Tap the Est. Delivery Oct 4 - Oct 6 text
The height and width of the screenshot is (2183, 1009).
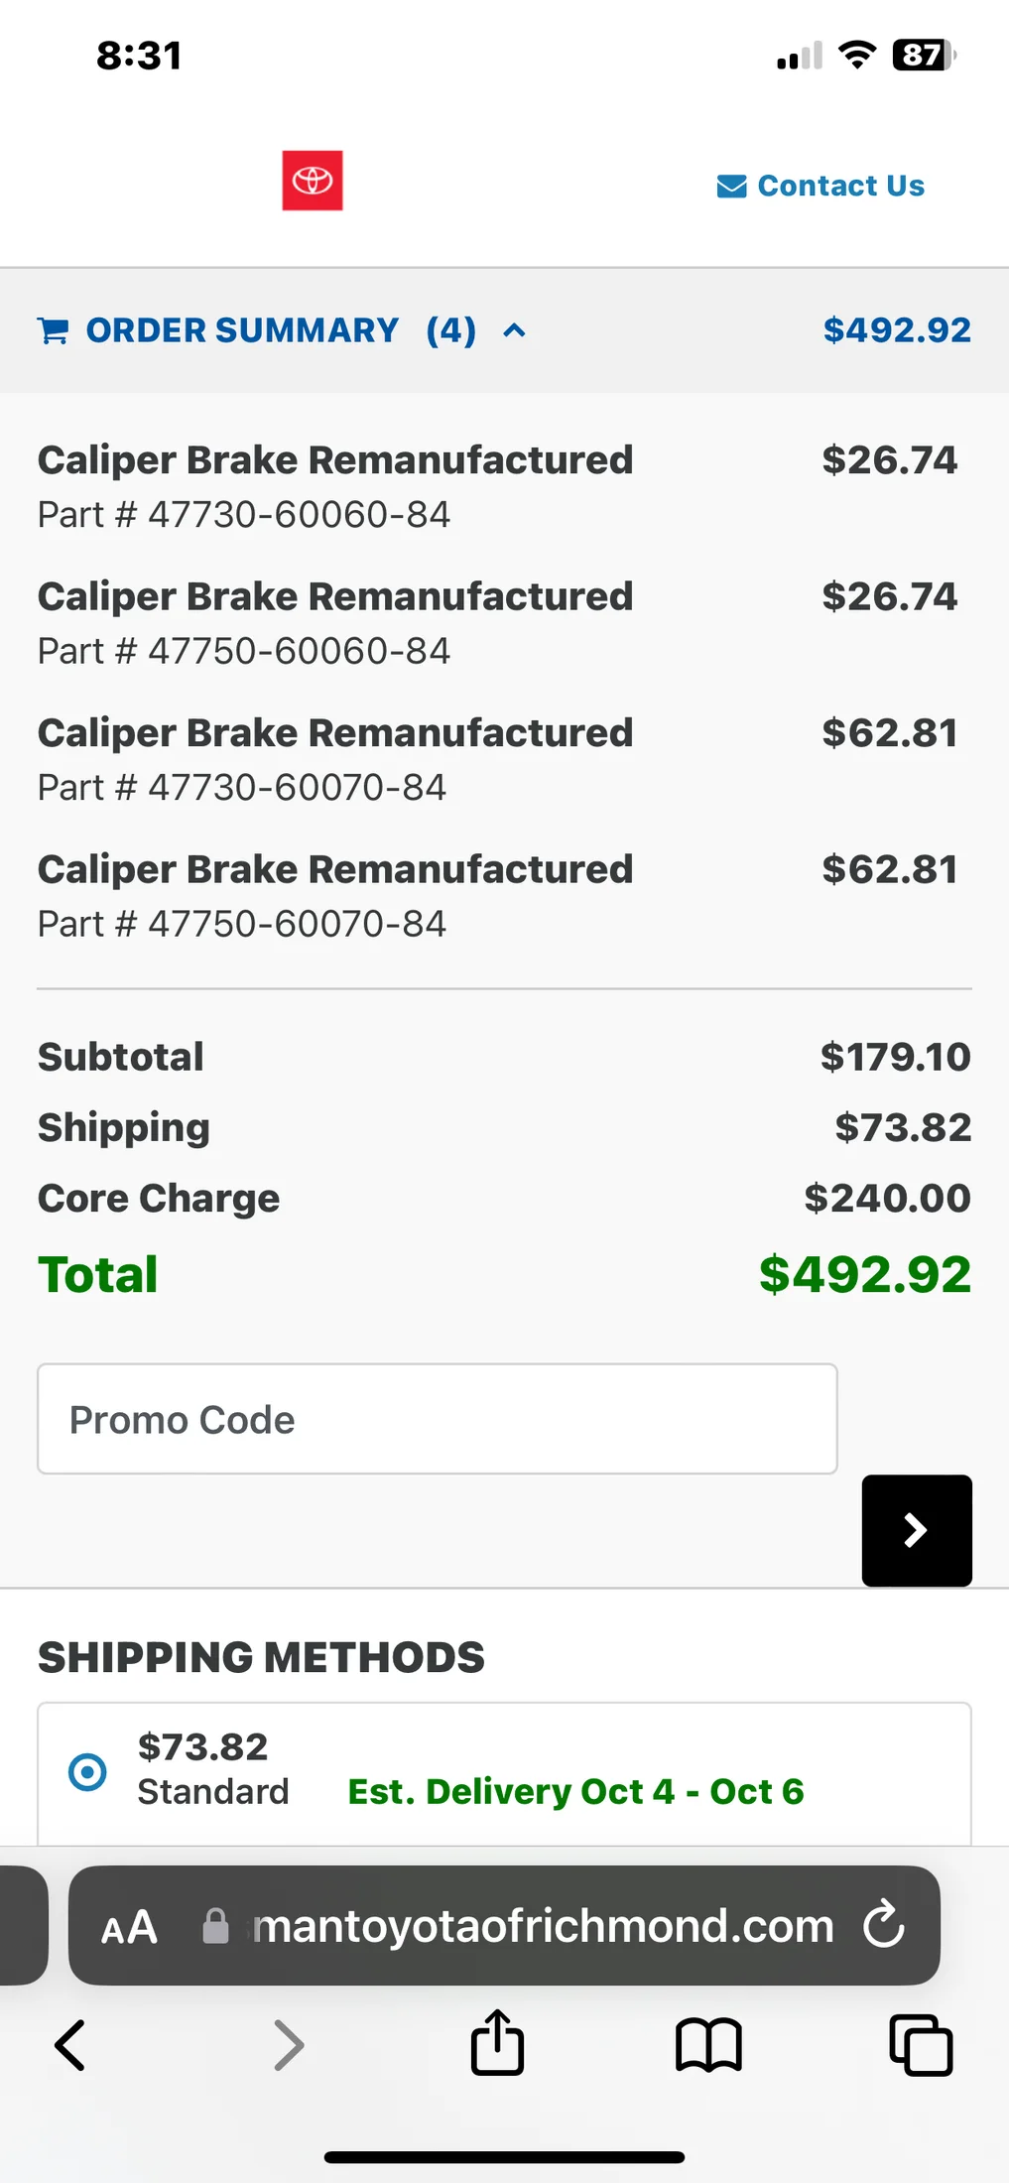pyautogui.click(x=575, y=1791)
